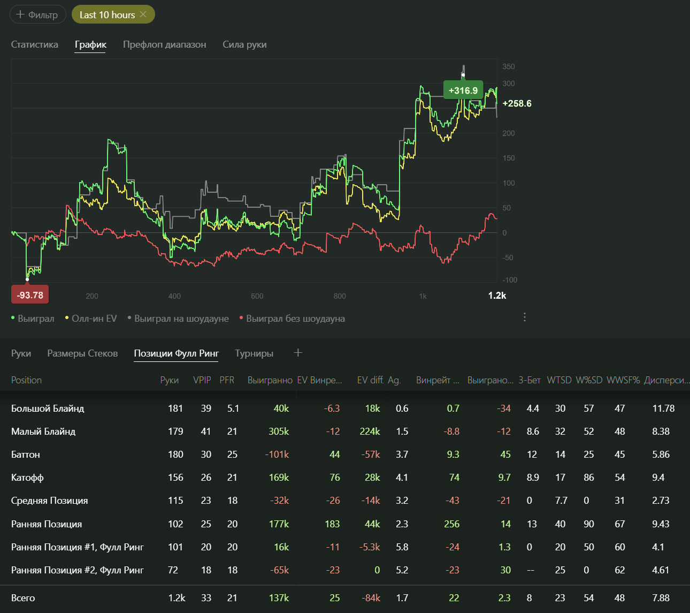Add a new report tab with plus icon
690x613 pixels.
click(x=298, y=352)
